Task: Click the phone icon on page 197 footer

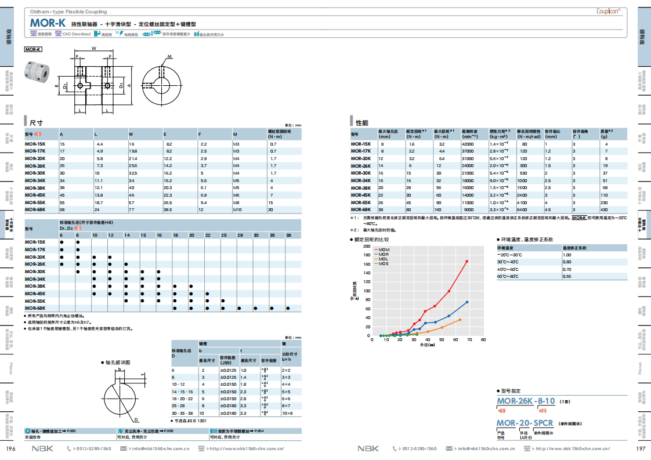Action: [x=395, y=448]
